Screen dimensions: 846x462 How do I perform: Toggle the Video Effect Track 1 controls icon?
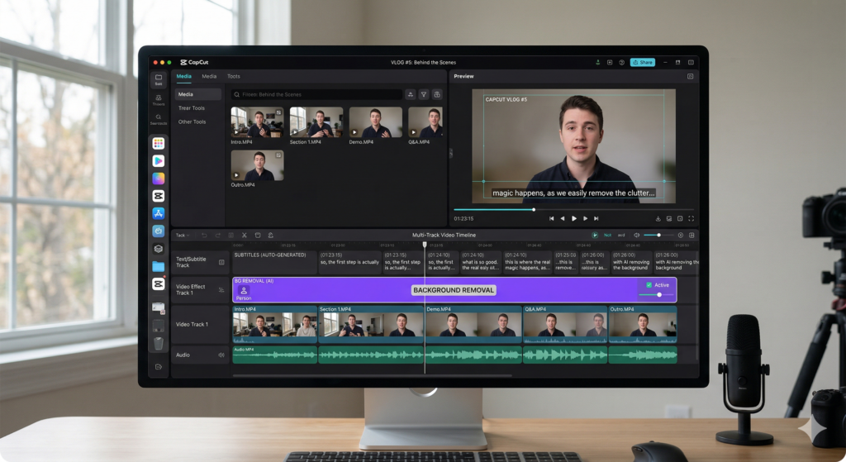221,290
